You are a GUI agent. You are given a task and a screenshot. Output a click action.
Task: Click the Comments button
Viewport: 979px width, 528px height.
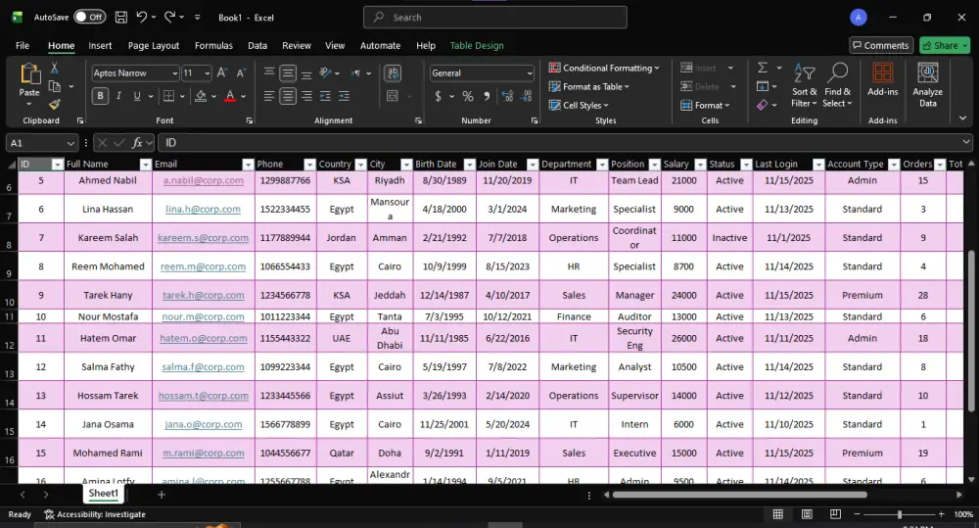(881, 46)
